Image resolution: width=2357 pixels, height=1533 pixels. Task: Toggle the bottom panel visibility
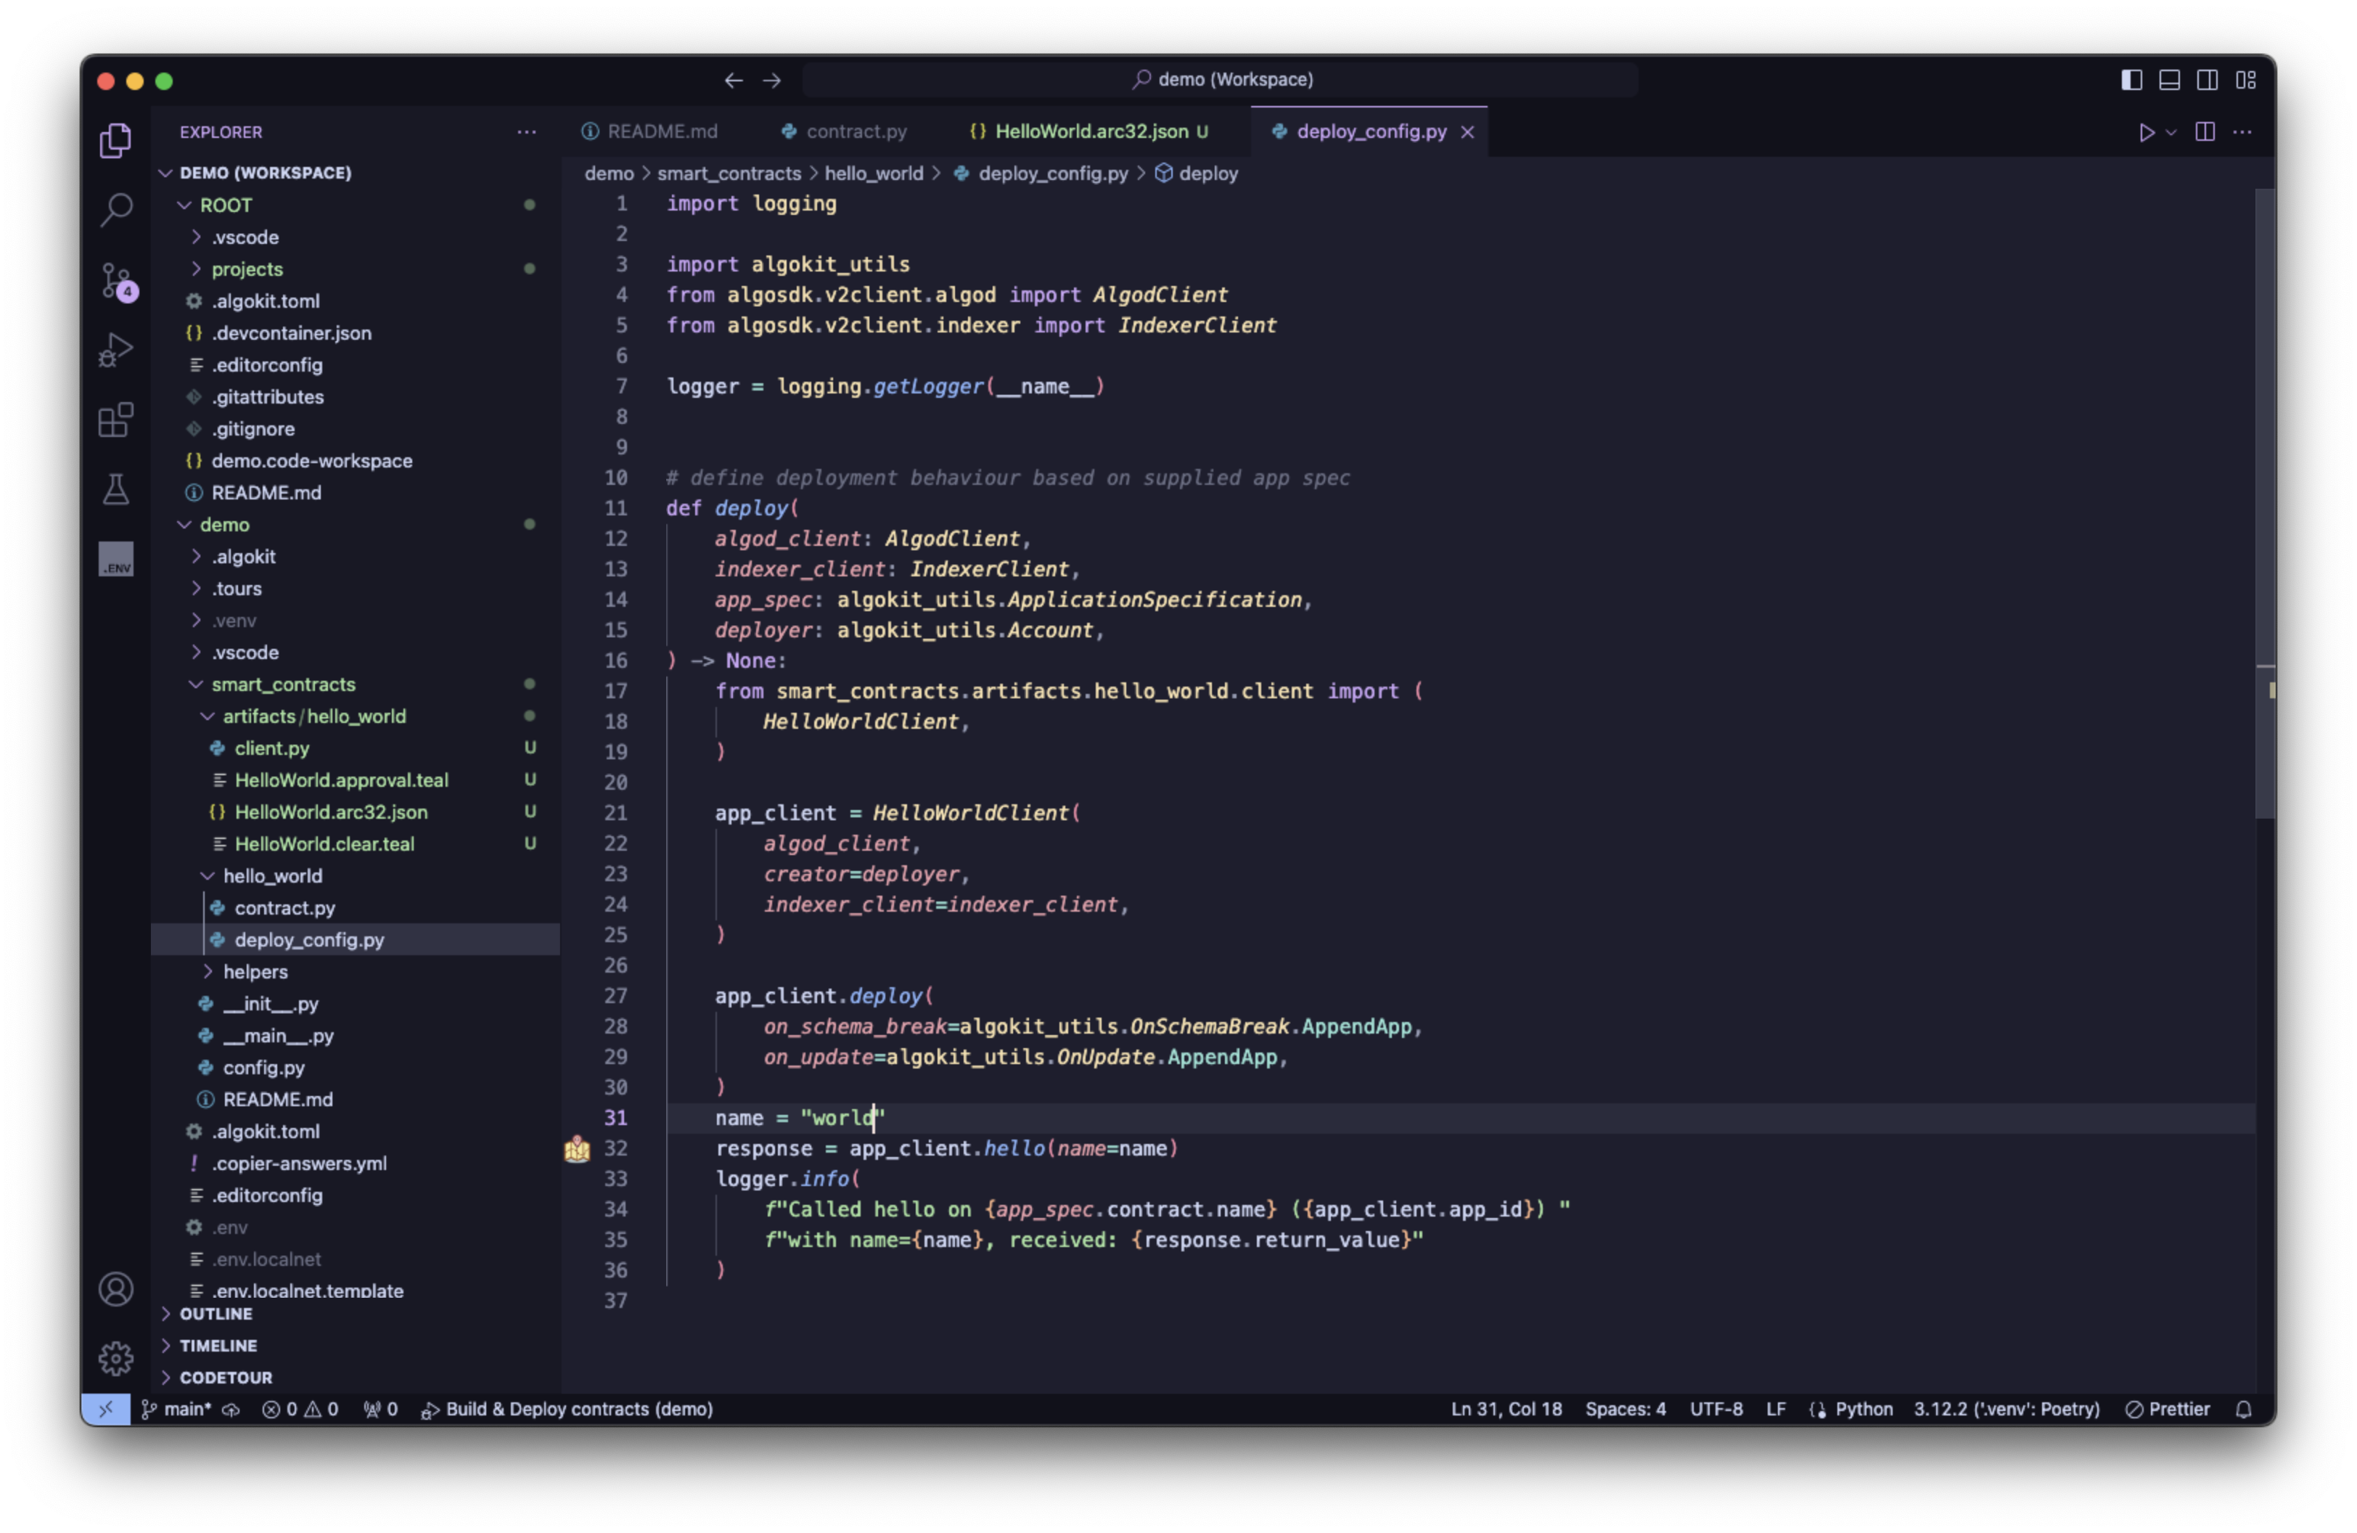(2169, 79)
